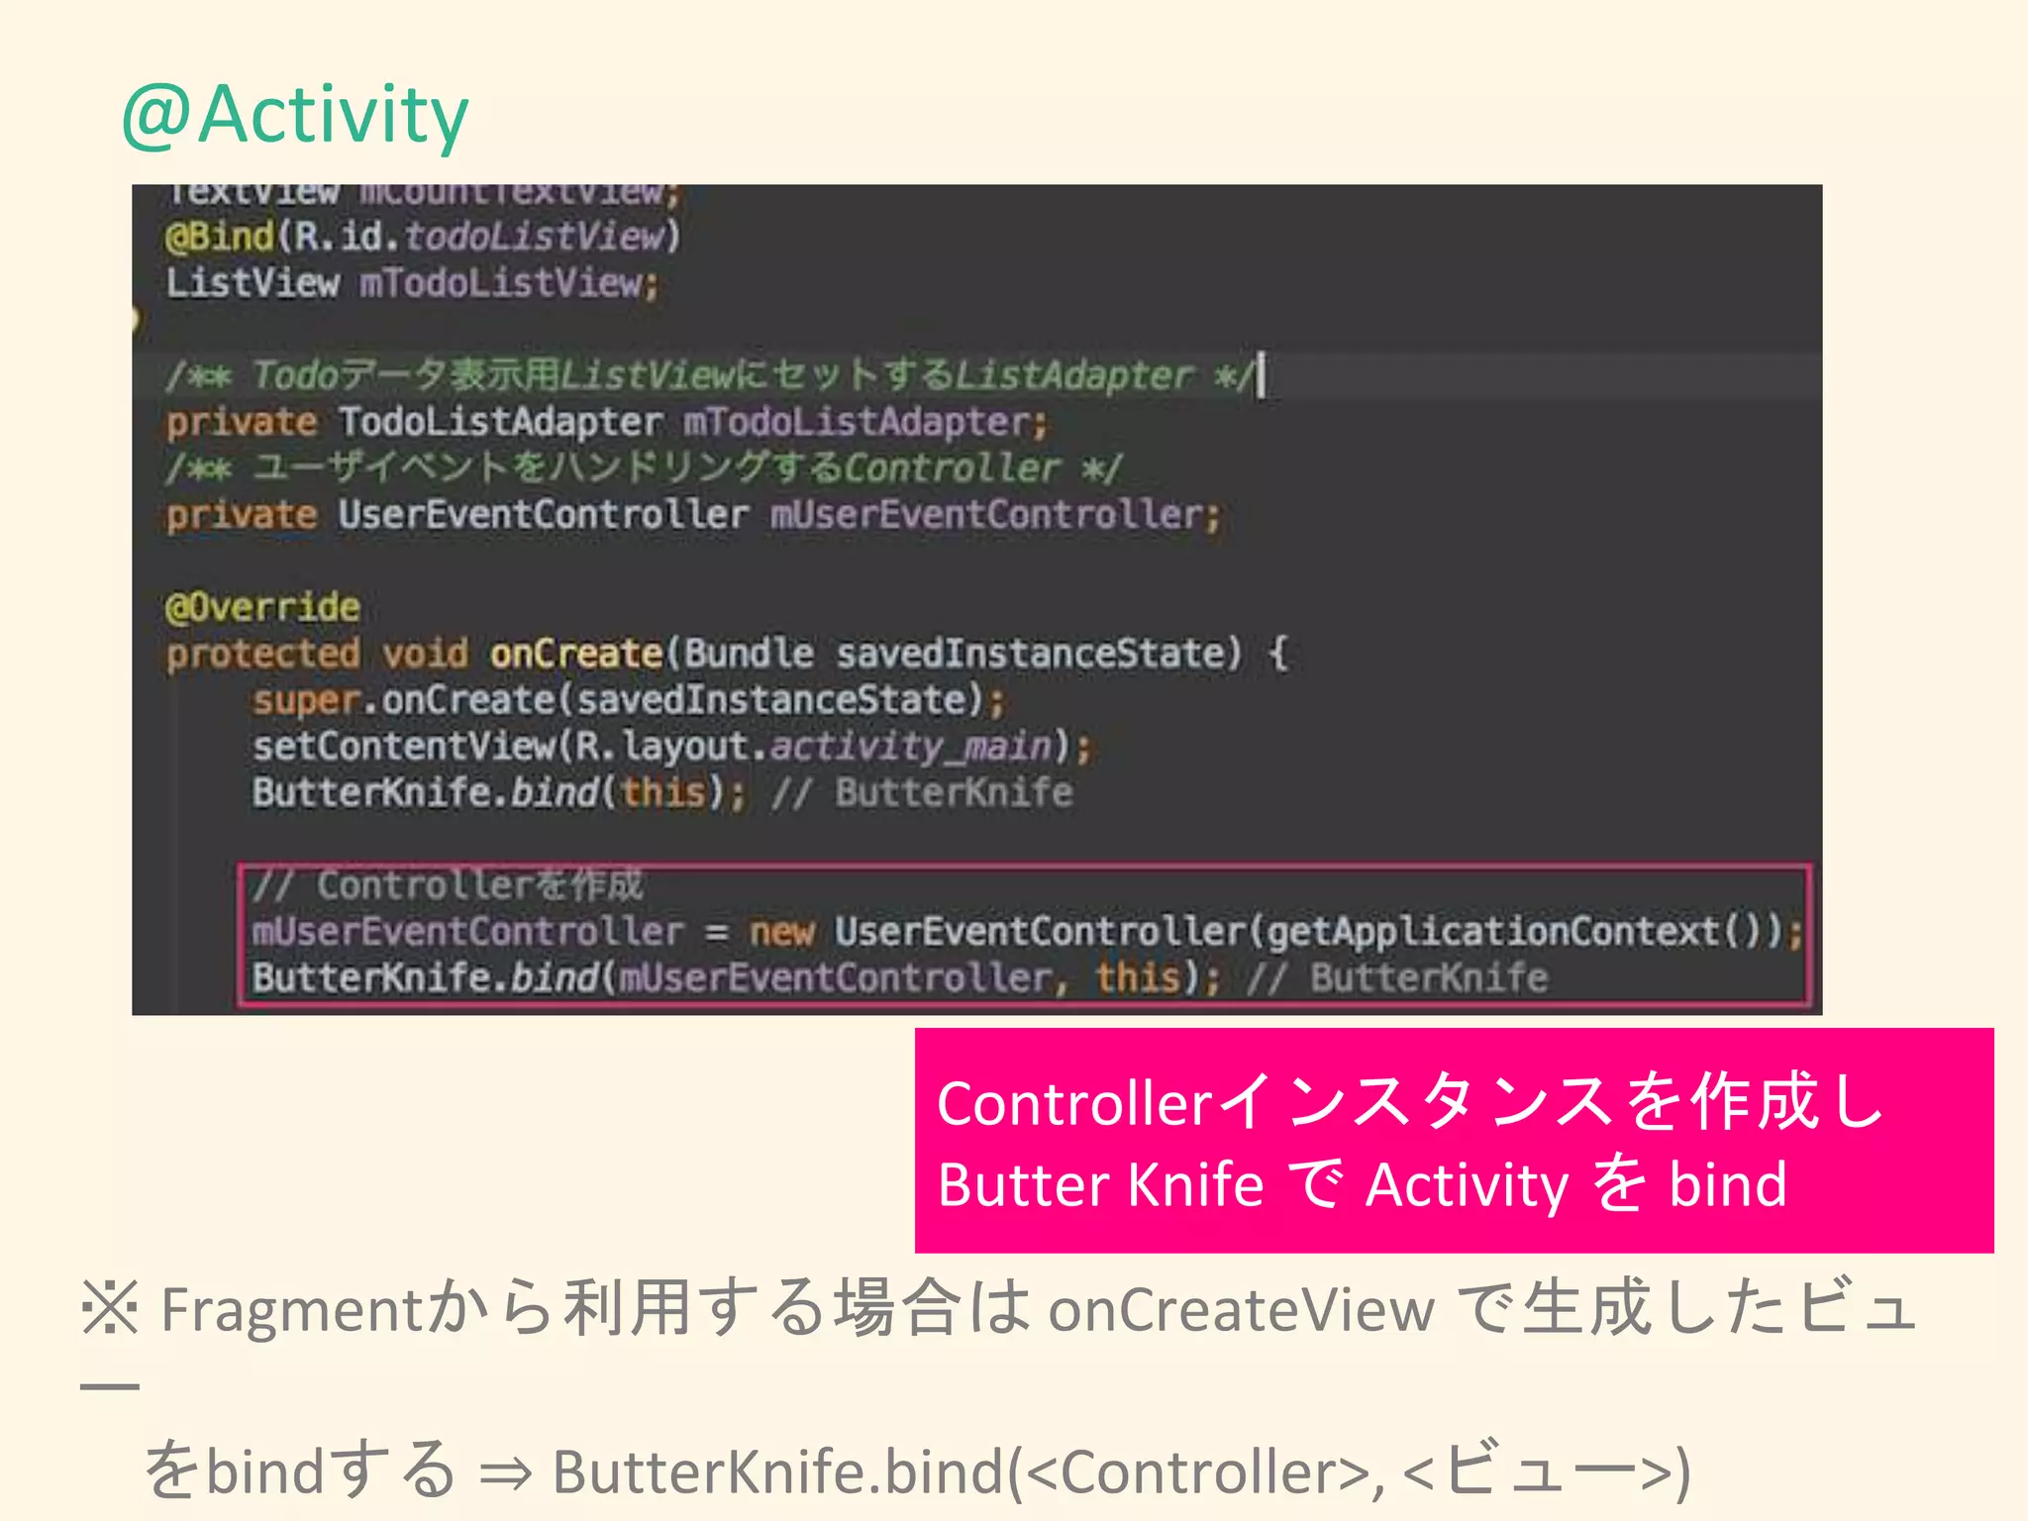Click the 'protected void onCreate' method signature
The image size is (2028, 1521).
pos(727,654)
